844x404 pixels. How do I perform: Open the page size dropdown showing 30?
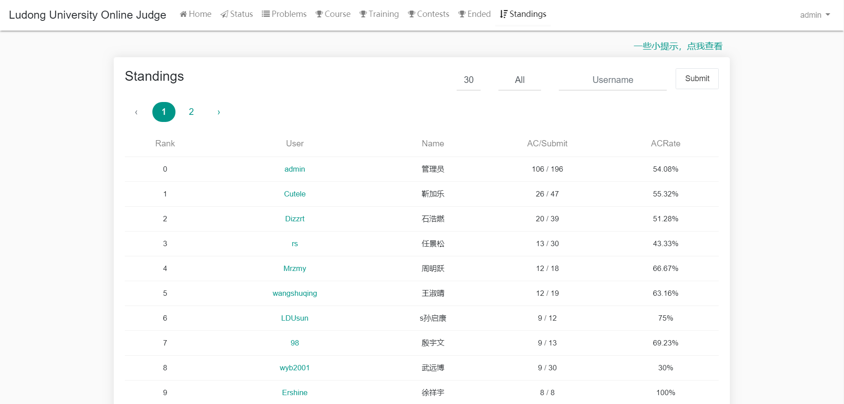[468, 80]
